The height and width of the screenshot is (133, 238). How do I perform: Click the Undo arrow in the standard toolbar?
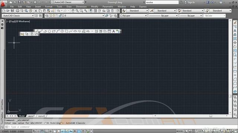point(58,11)
